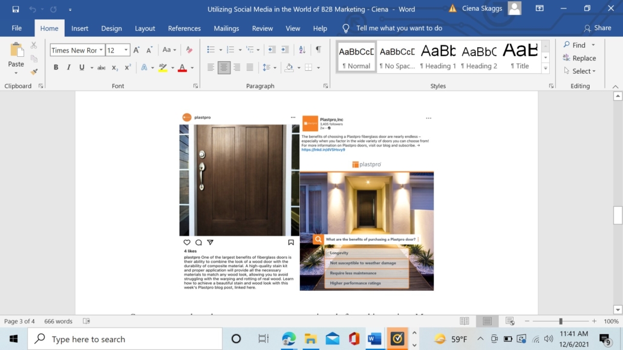Switch to the Insert ribbon tab

pos(80,28)
